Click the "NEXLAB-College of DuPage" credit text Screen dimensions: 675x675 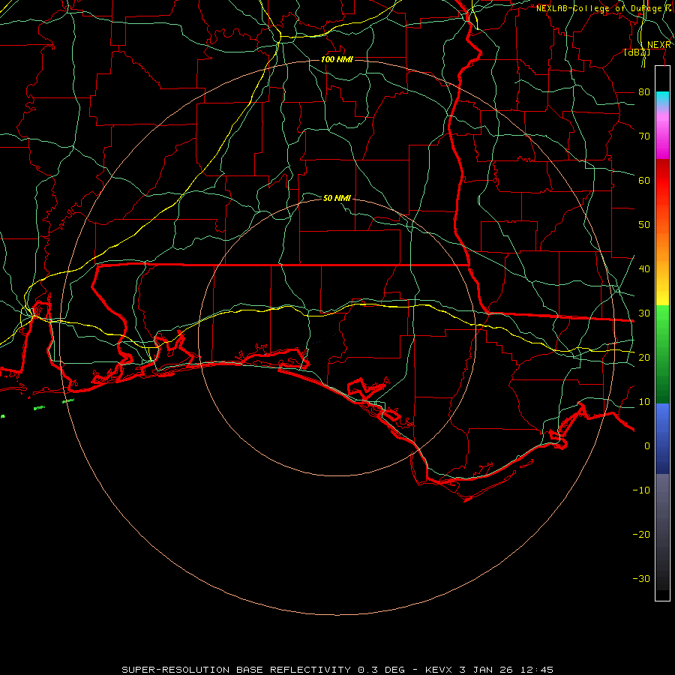tap(599, 8)
